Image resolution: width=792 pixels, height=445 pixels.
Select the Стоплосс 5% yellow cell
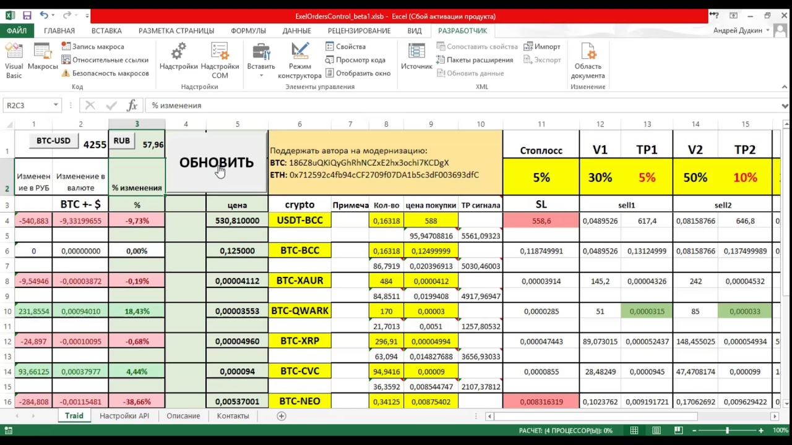click(541, 178)
